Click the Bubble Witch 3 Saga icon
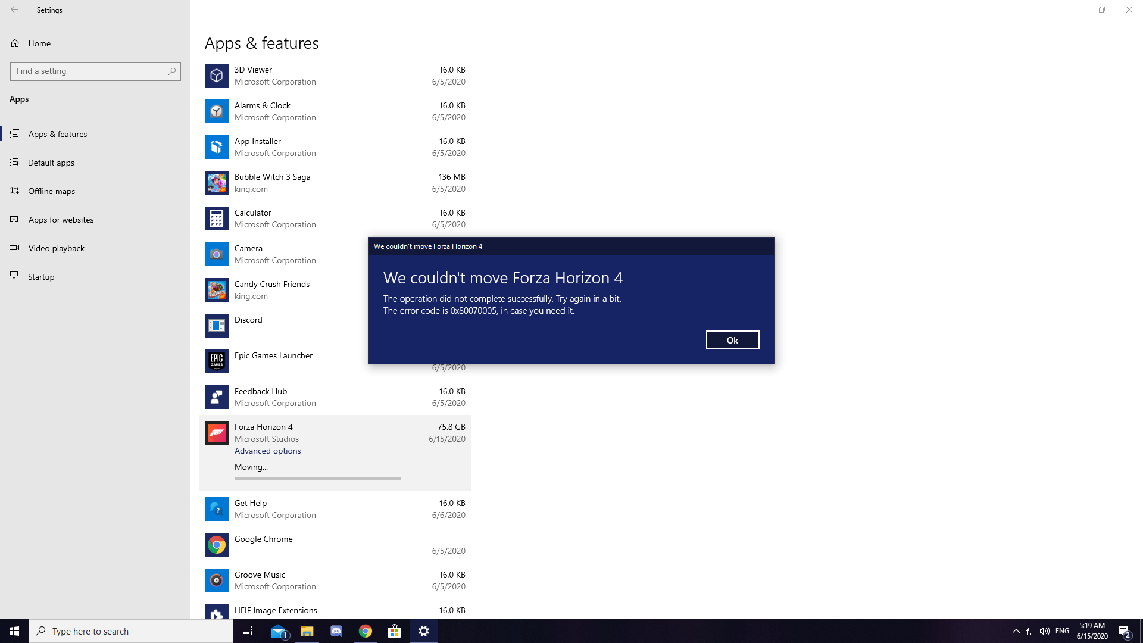The image size is (1143, 643). click(217, 183)
